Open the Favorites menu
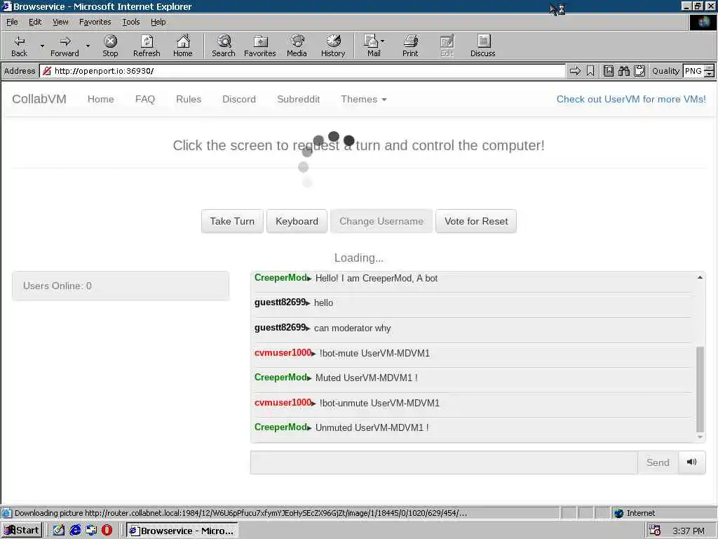 coord(95,22)
